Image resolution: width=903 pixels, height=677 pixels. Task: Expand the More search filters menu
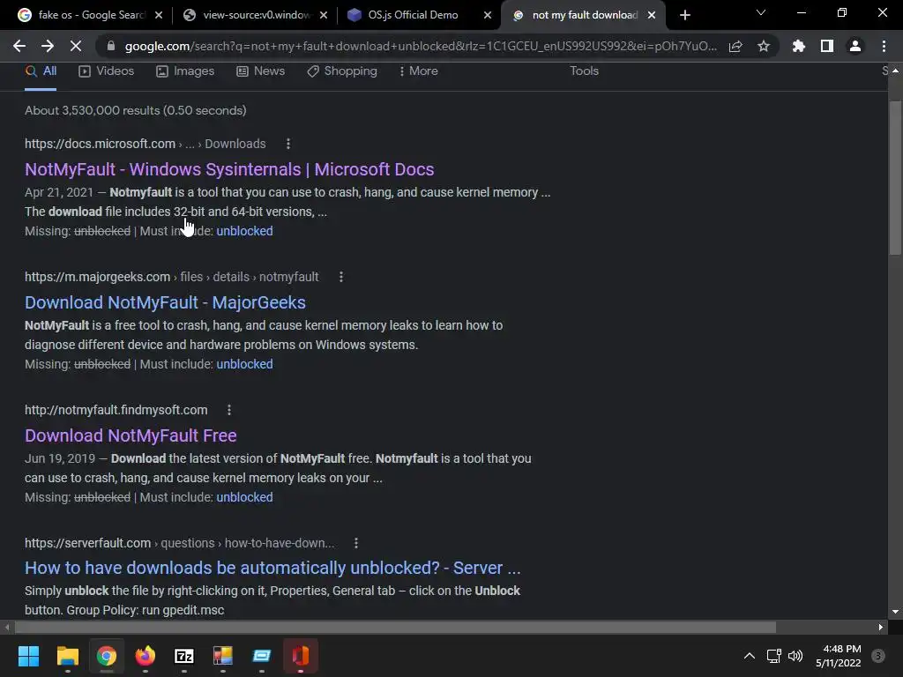419,71
